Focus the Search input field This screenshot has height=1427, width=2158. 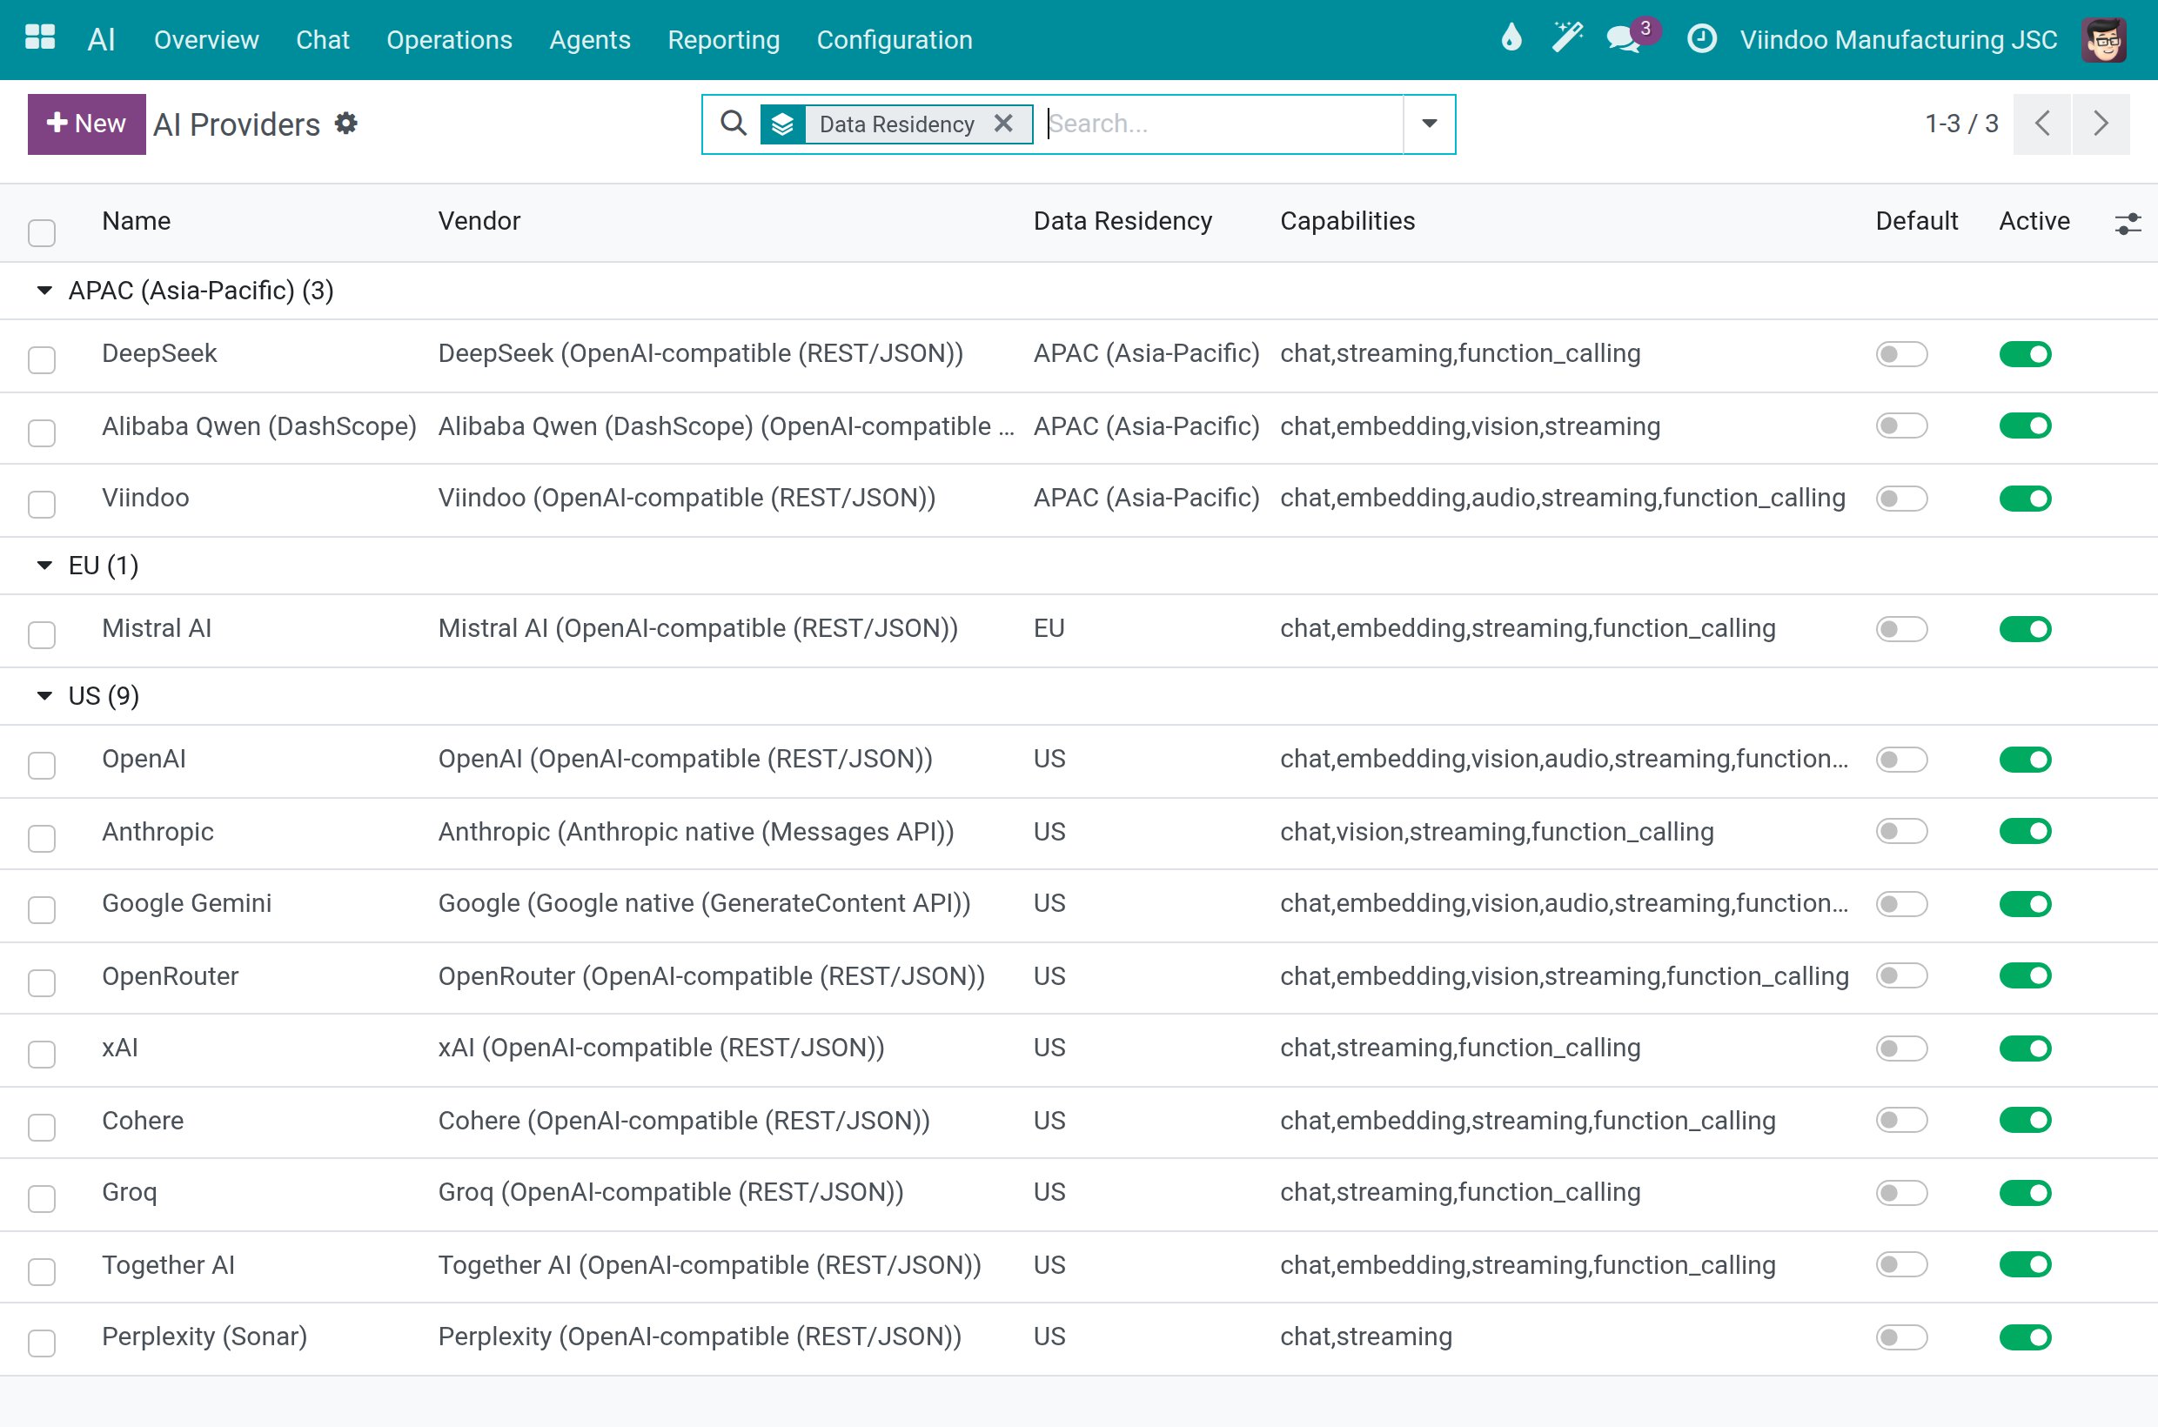pos(1223,124)
